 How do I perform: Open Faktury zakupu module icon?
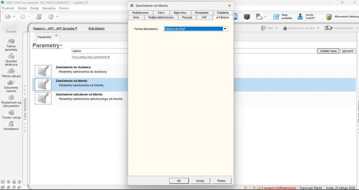[x=11, y=71]
